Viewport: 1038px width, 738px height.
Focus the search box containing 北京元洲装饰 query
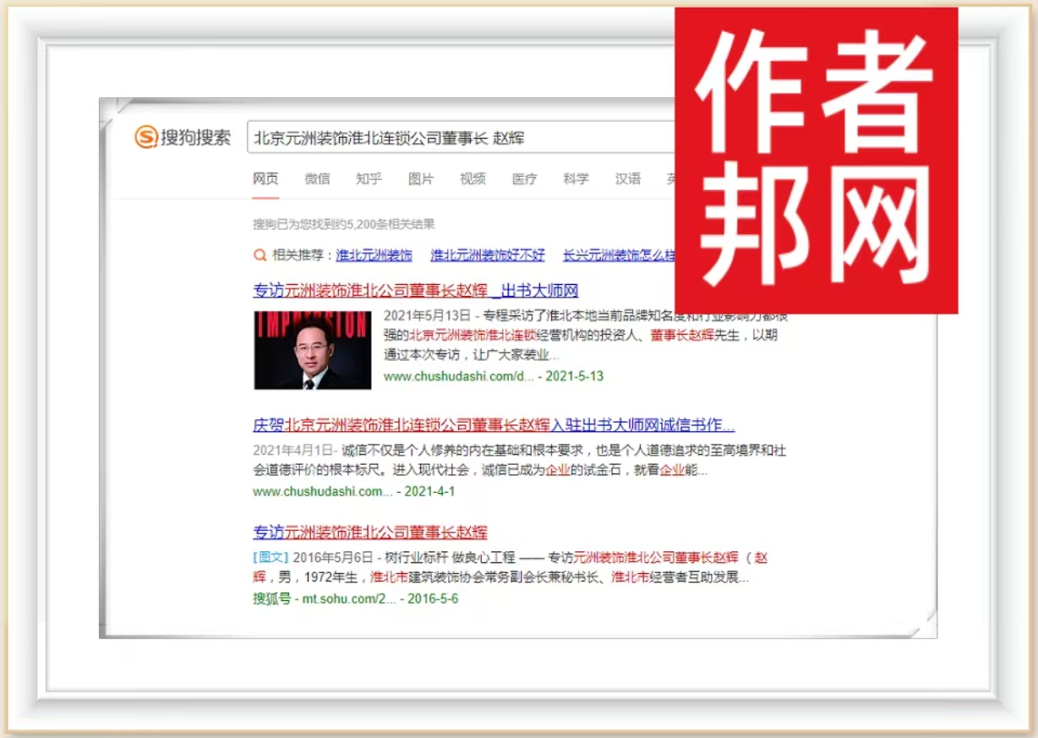click(456, 137)
